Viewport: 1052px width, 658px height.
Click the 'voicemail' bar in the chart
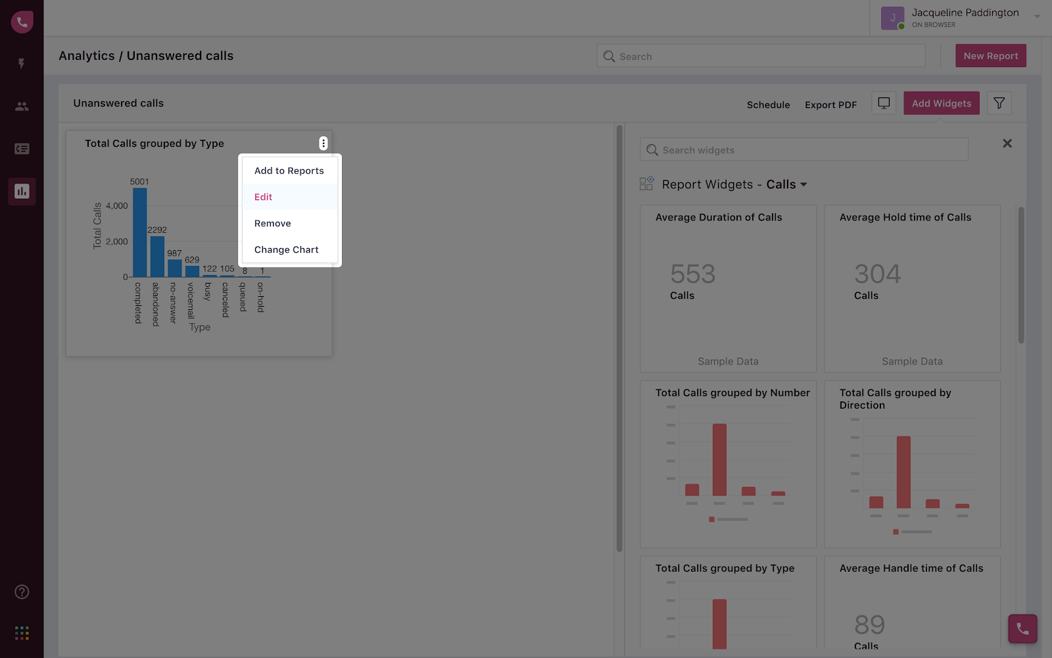[x=192, y=271]
